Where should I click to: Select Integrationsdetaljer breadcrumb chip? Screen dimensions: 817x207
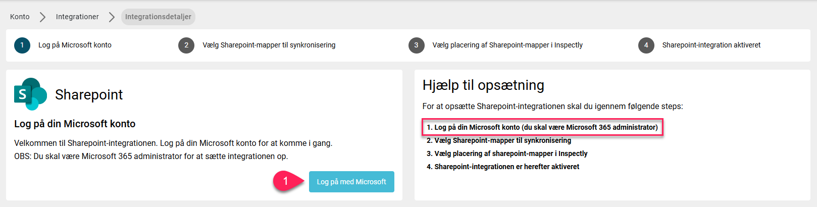click(158, 17)
